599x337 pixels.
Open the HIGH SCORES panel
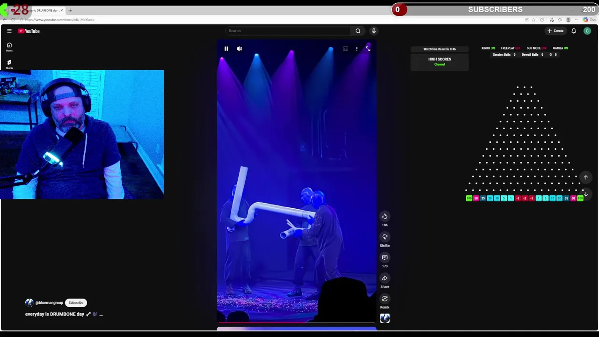point(439,62)
